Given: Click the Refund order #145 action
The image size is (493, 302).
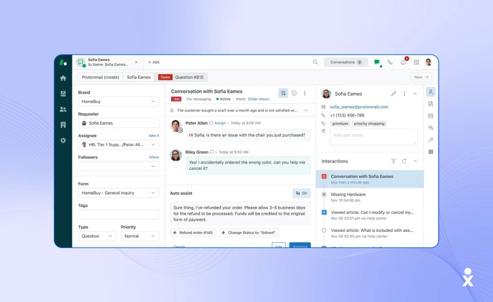Looking at the screenshot, I should 193,233.
